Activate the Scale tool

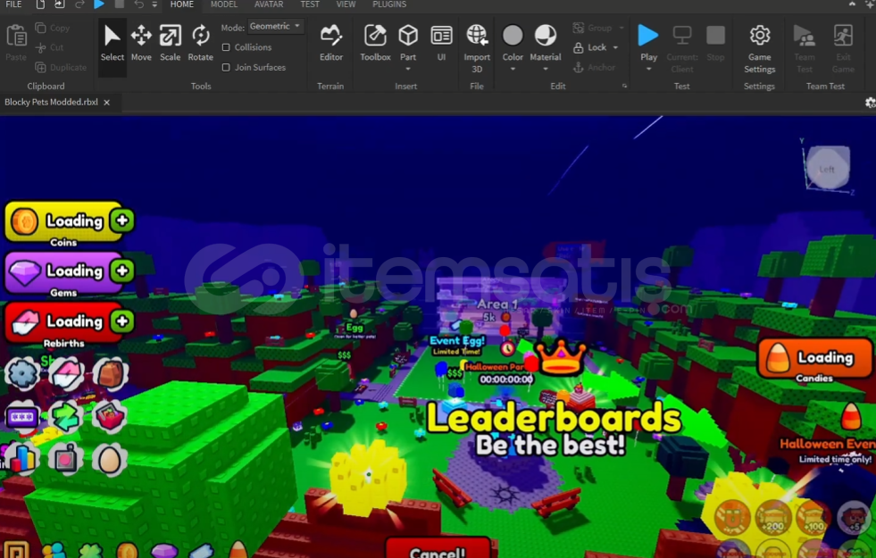[170, 44]
